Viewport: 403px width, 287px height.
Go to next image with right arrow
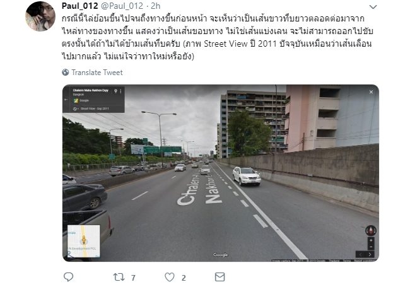(370, 254)
